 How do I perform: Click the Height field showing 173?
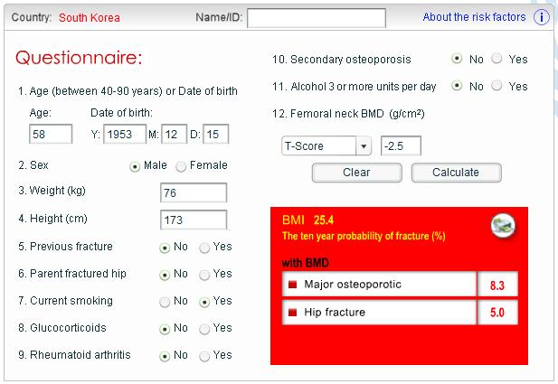(194, 220)
